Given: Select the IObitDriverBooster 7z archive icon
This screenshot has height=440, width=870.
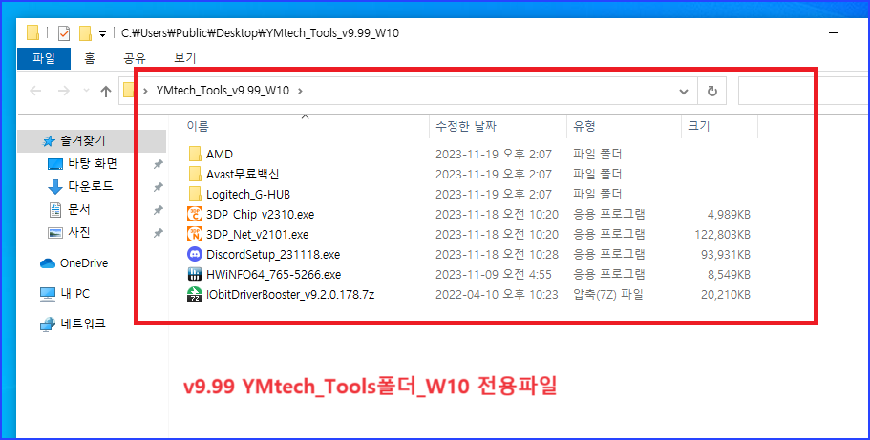Looking at the screenshot, I should (195, 294).
